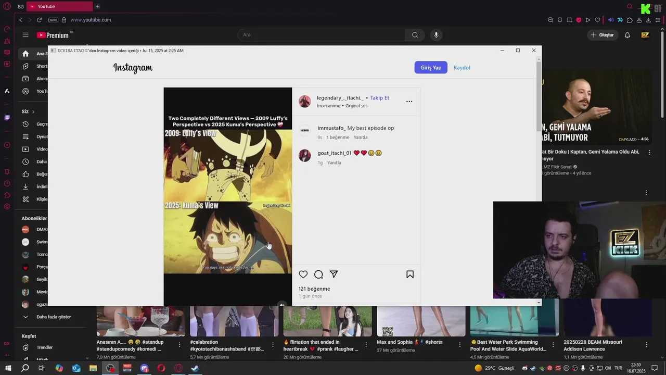The image size is (666, 375).
Task: Open options for '#celebration' video
Action: (x=273, y=345)
